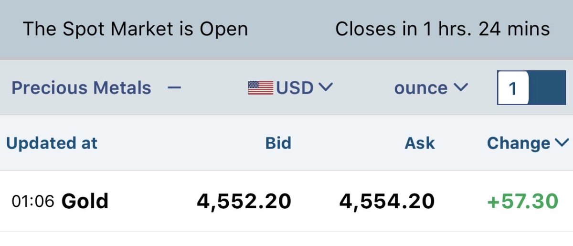Viewport: 573px width, 246px height.
Task: Click the Spot Market is Open status
Action: 136,29
